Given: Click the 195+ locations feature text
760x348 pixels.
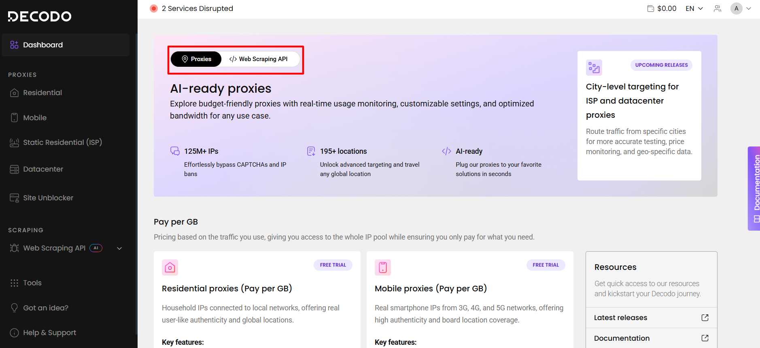Looking at the screenshot, I should point(344,151).
